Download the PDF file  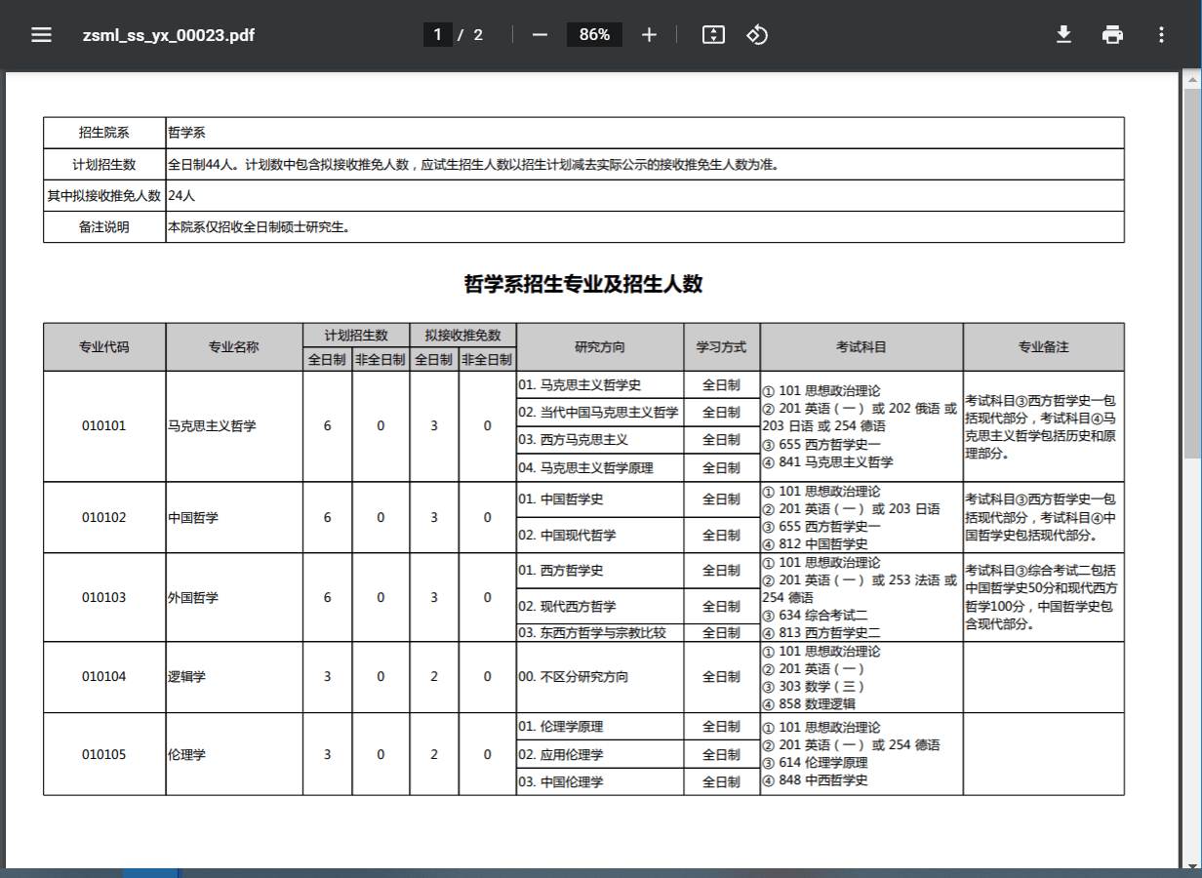tap(1063, 35)
